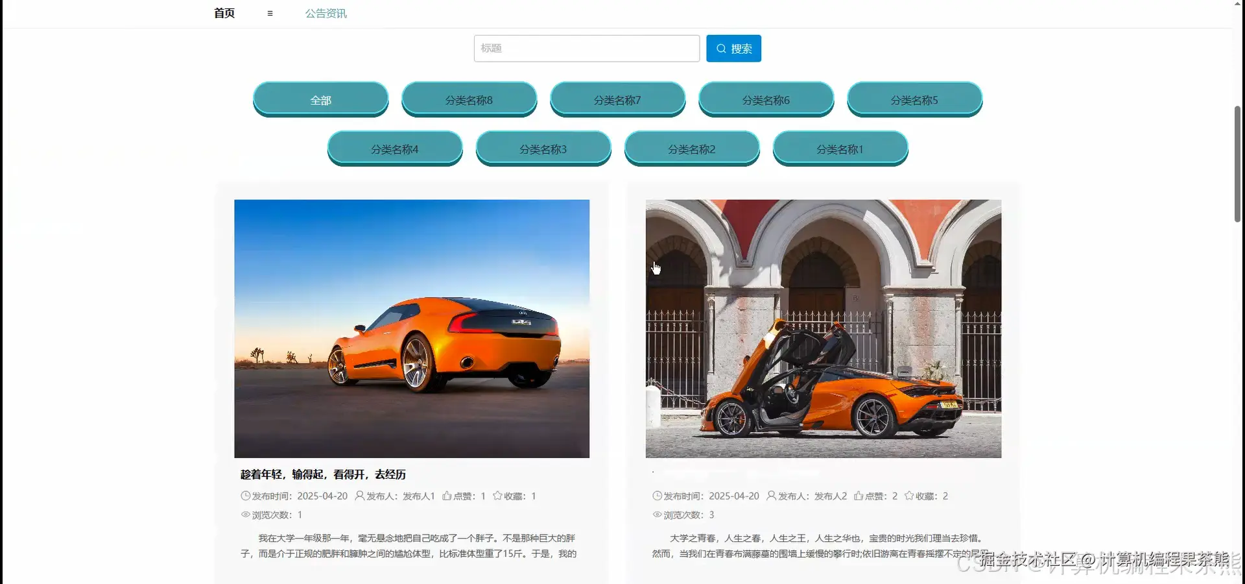Toggle like on the first article
Viewport: 1245px width, 584px height.
(446, 495)
